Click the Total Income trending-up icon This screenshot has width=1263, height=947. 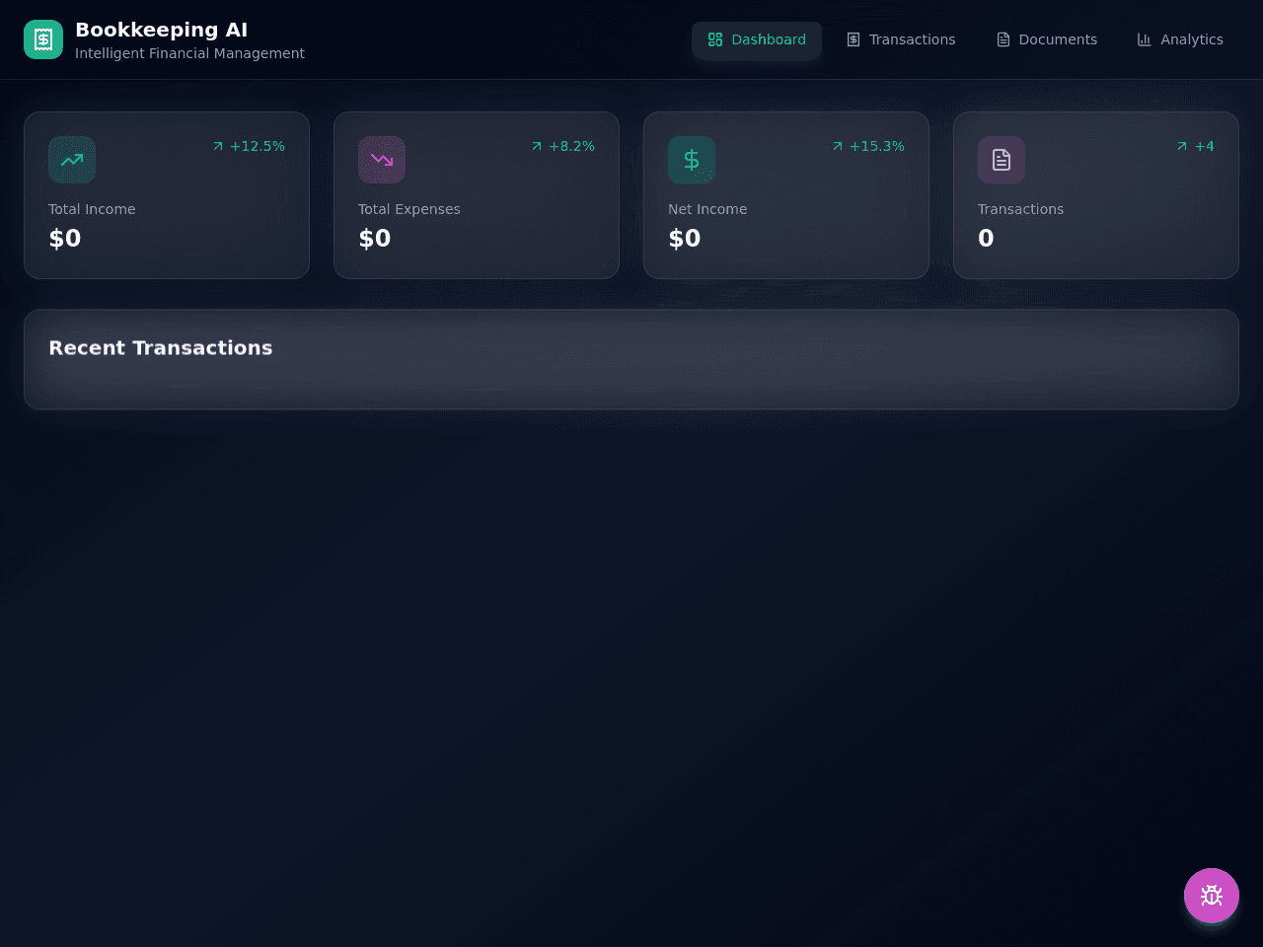pyautogui.click(x=72, y=160)
